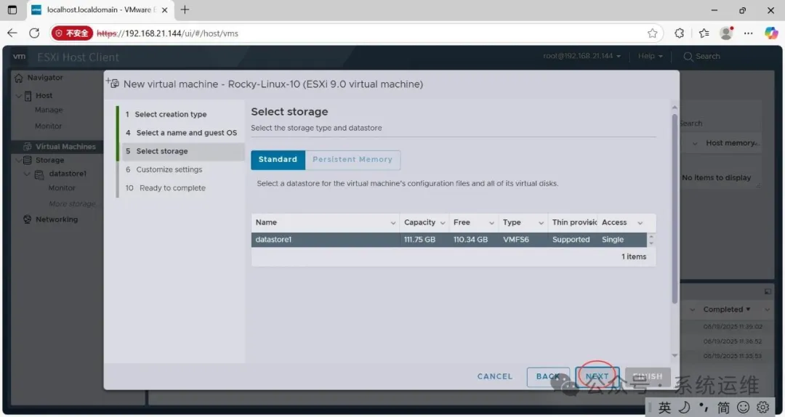Select Host in navigator
Screen dimensions: 785x417
[44, 95]
